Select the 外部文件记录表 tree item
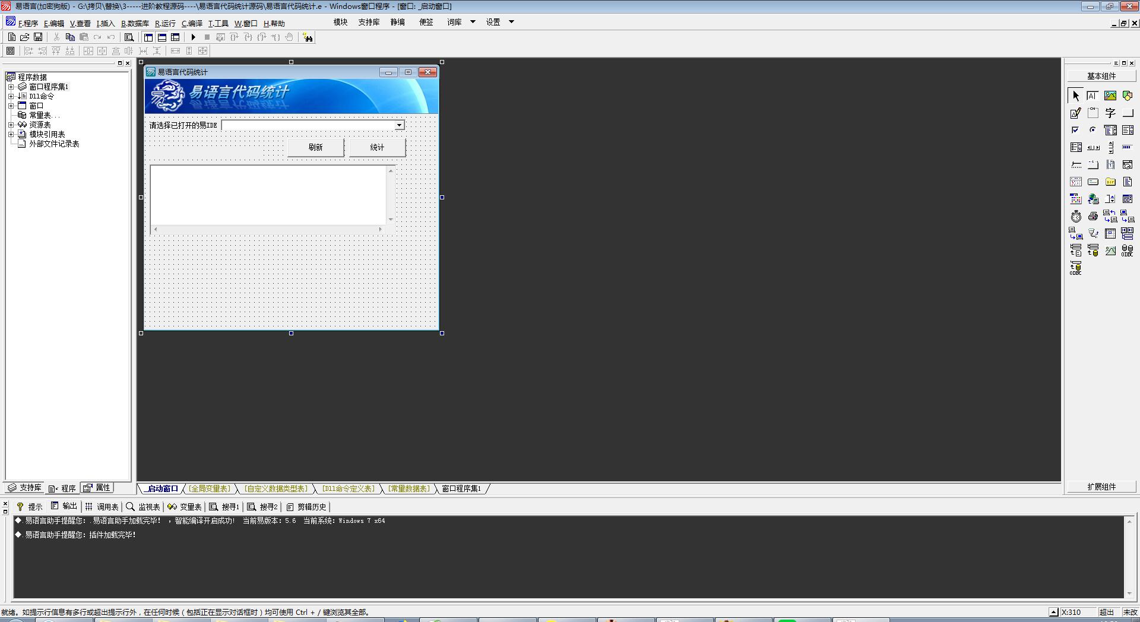Viewport: 1140px width, 622px height. [54, 144]
